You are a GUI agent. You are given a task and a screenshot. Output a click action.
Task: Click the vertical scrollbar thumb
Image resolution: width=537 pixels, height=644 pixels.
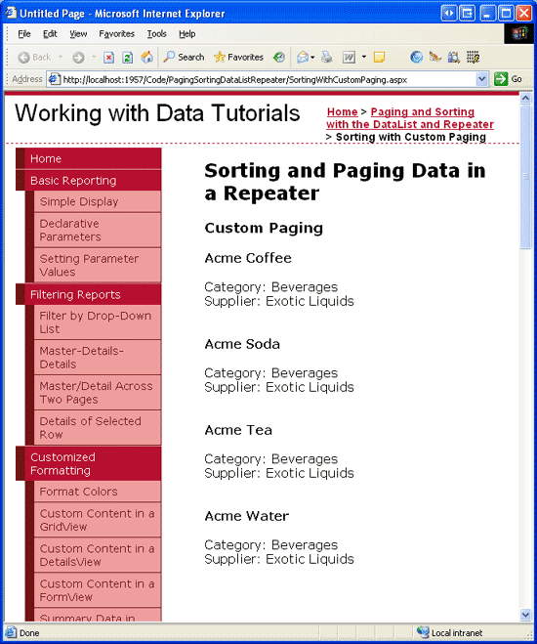click(525, 177)
